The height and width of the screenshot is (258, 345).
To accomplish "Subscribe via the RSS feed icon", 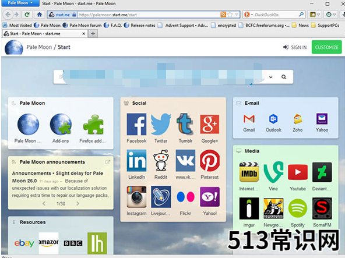I will point(223,15).
